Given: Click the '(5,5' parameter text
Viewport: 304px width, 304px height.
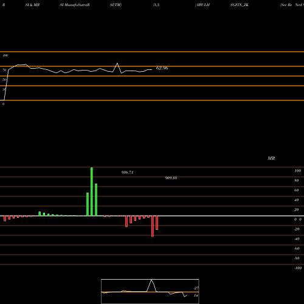Looking at the screenshot, I should (156, 5).
